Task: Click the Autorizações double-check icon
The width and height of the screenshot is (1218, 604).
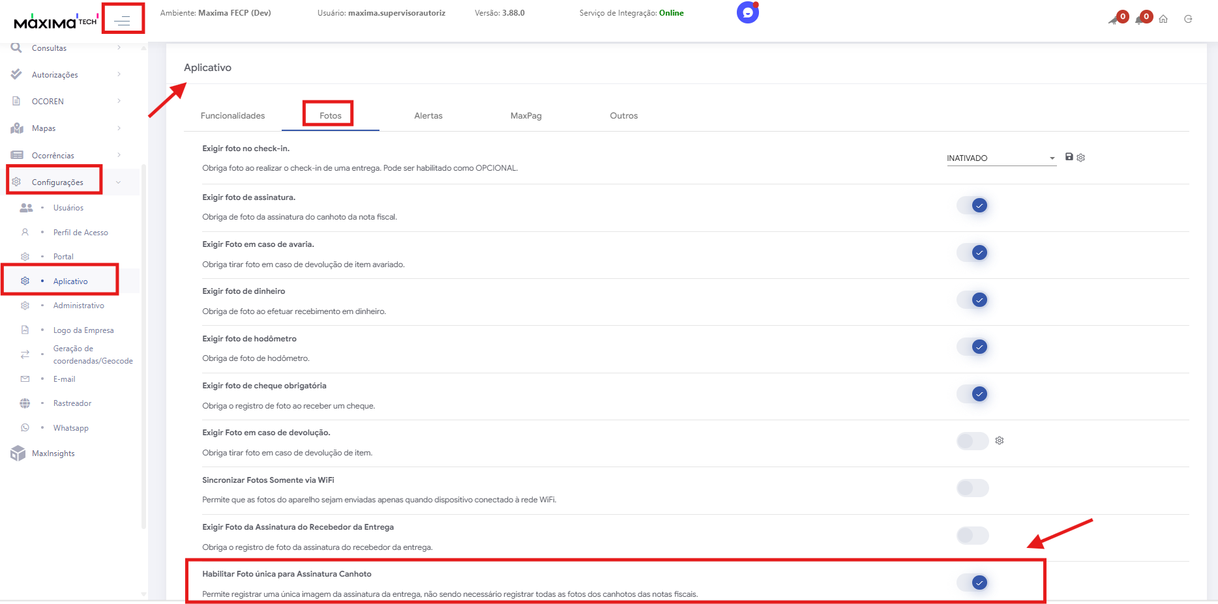Action: (16, 74)
